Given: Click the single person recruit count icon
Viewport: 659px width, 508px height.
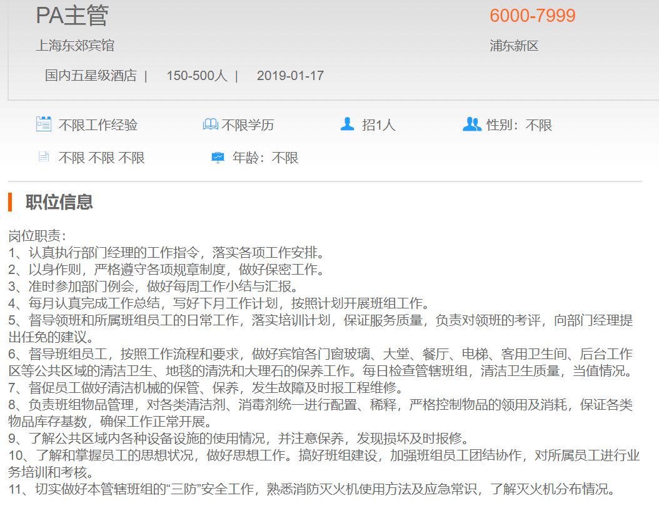Looking at the screenshot, I should [347, 124].
